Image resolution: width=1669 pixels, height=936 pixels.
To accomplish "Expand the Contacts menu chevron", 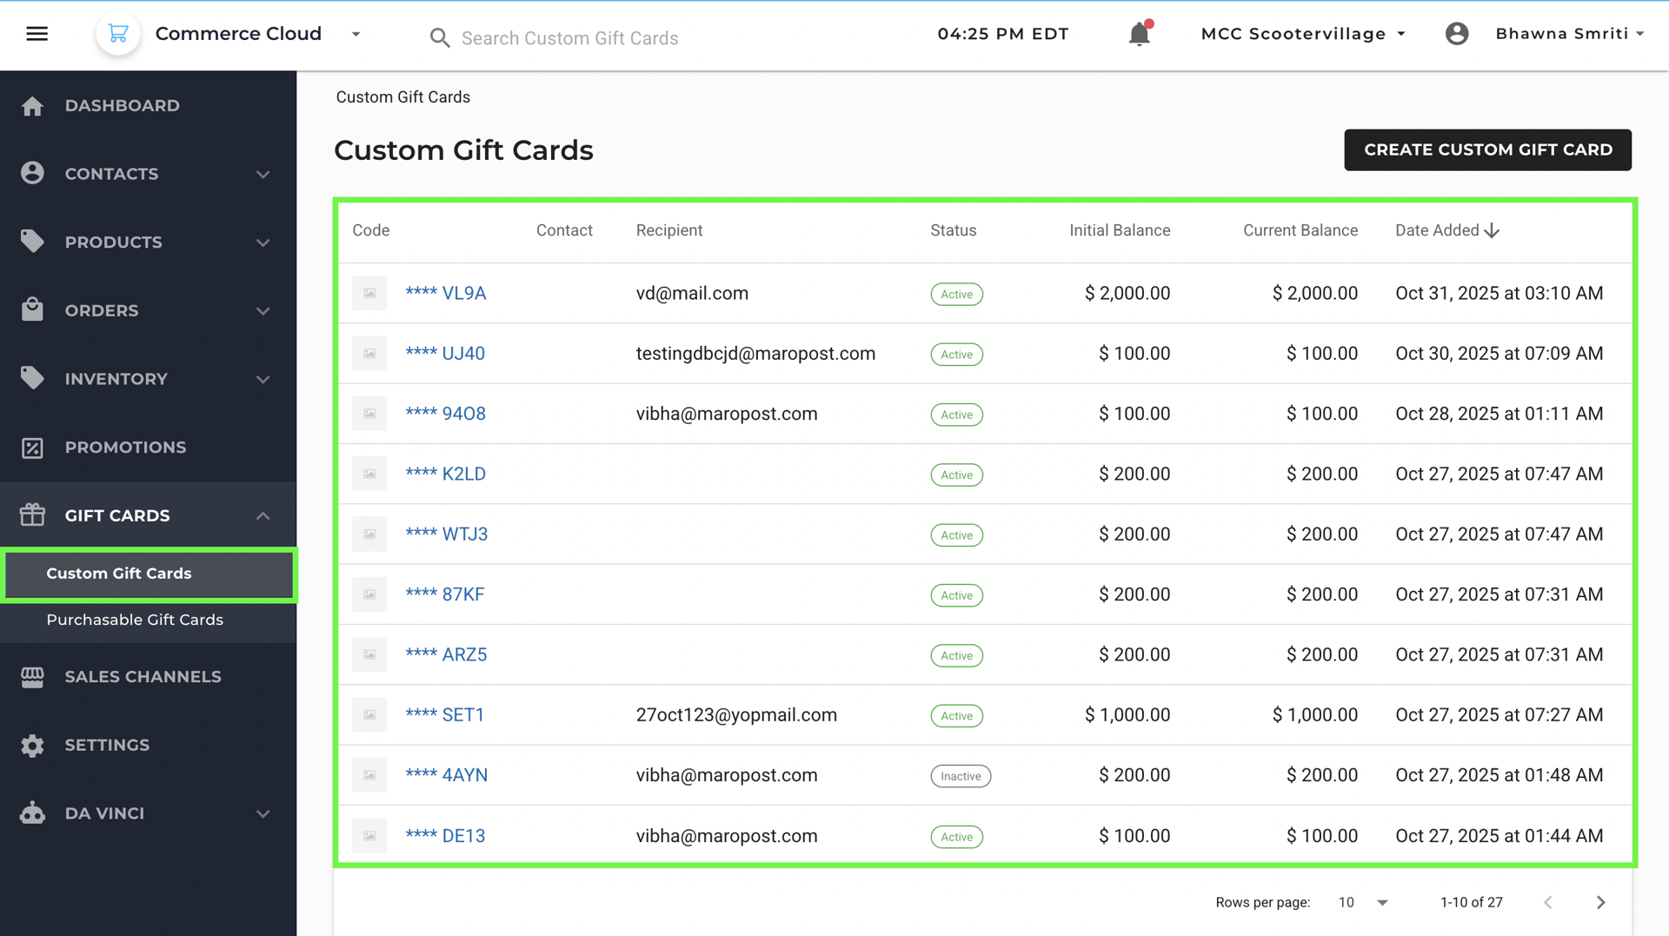I will tap(263, 174).
